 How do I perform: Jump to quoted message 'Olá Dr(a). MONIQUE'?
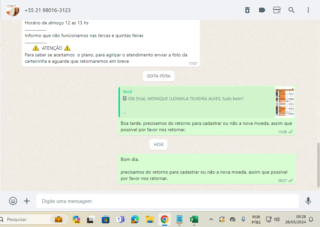point(197,102)
